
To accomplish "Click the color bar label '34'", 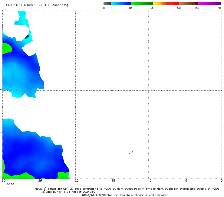I will click(152, 8).
